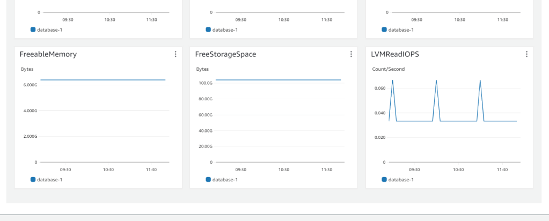Click the 09:30 tick on LVMReadIOPS axis

(x=414, y=170)
